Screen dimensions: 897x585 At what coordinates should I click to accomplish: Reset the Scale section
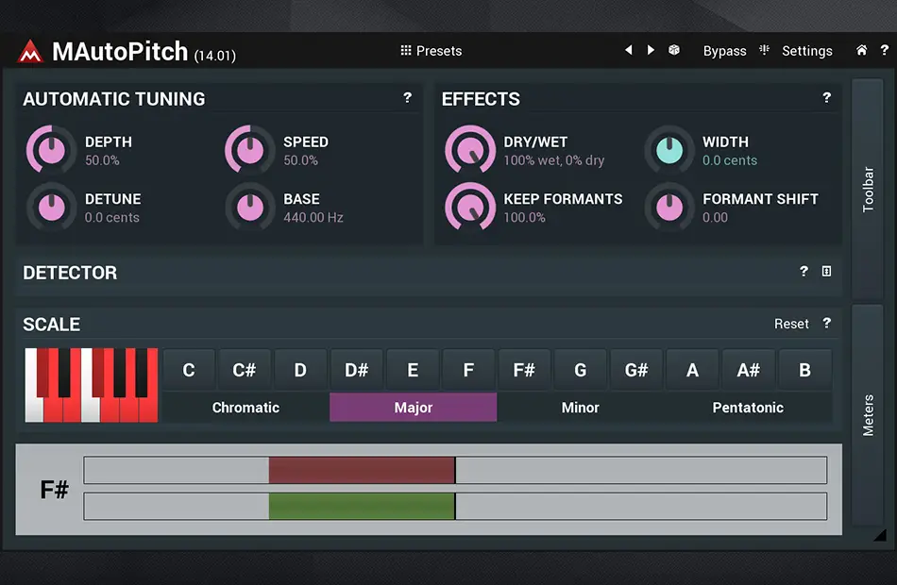(791, 324)
